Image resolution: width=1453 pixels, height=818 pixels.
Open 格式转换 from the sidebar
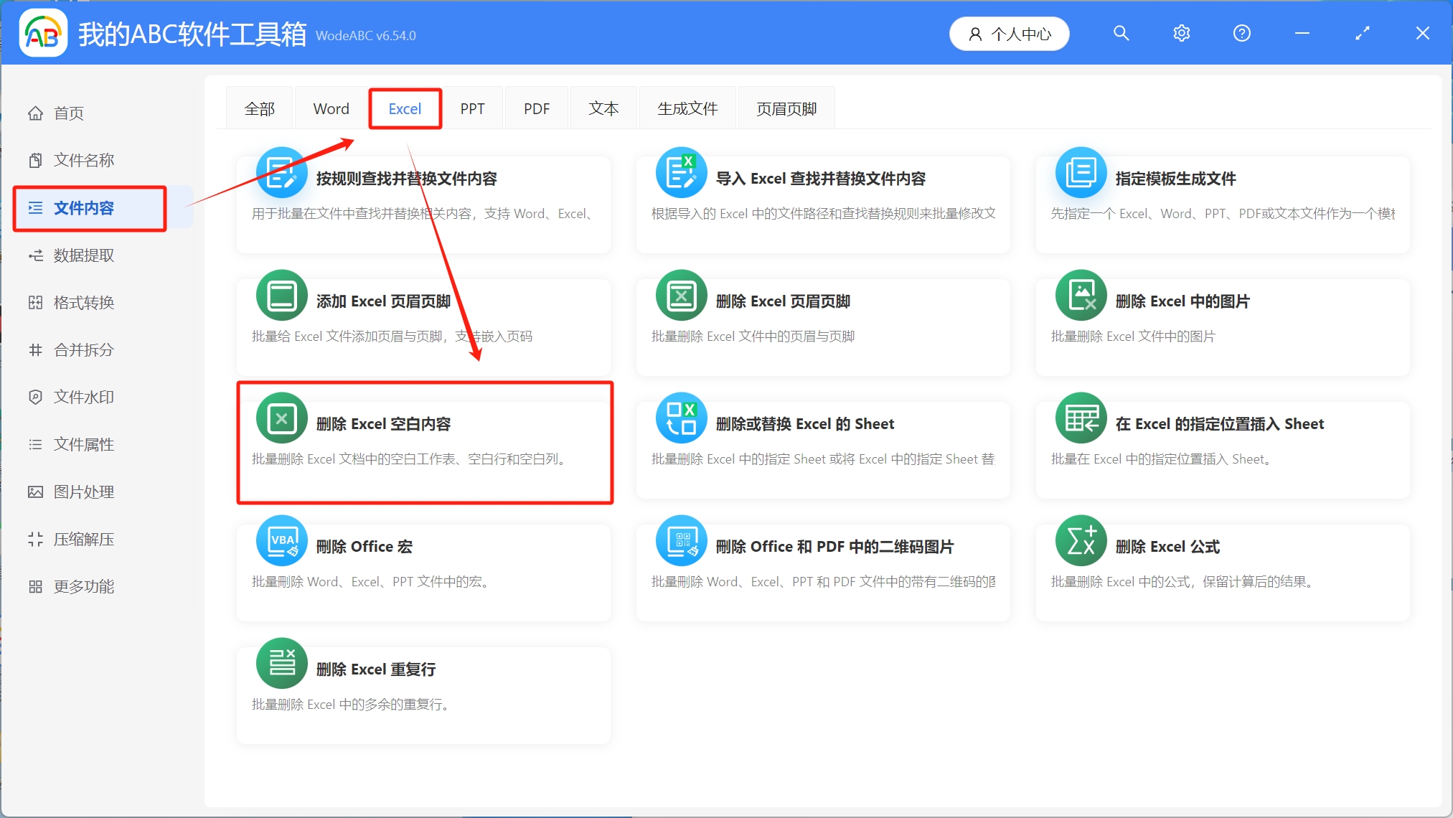82,302
